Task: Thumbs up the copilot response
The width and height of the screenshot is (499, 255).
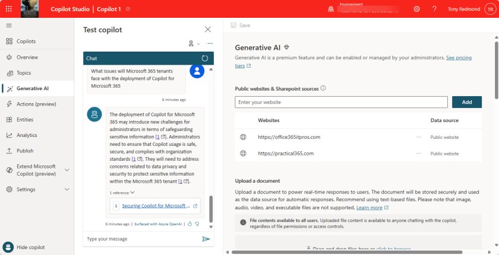Action: [x=190, y=224]
